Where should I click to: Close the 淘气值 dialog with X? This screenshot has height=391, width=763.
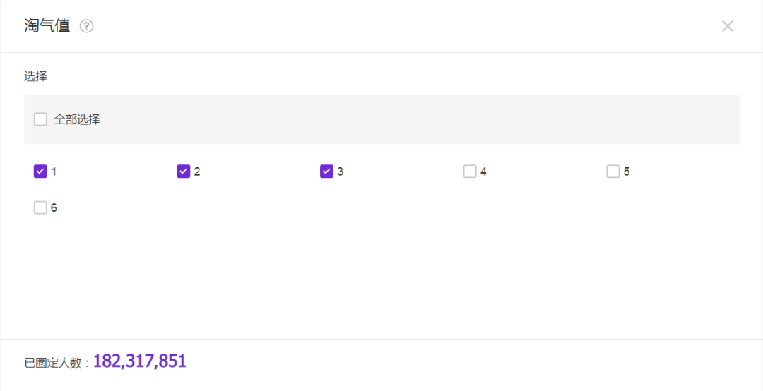[x=727, y=26]
